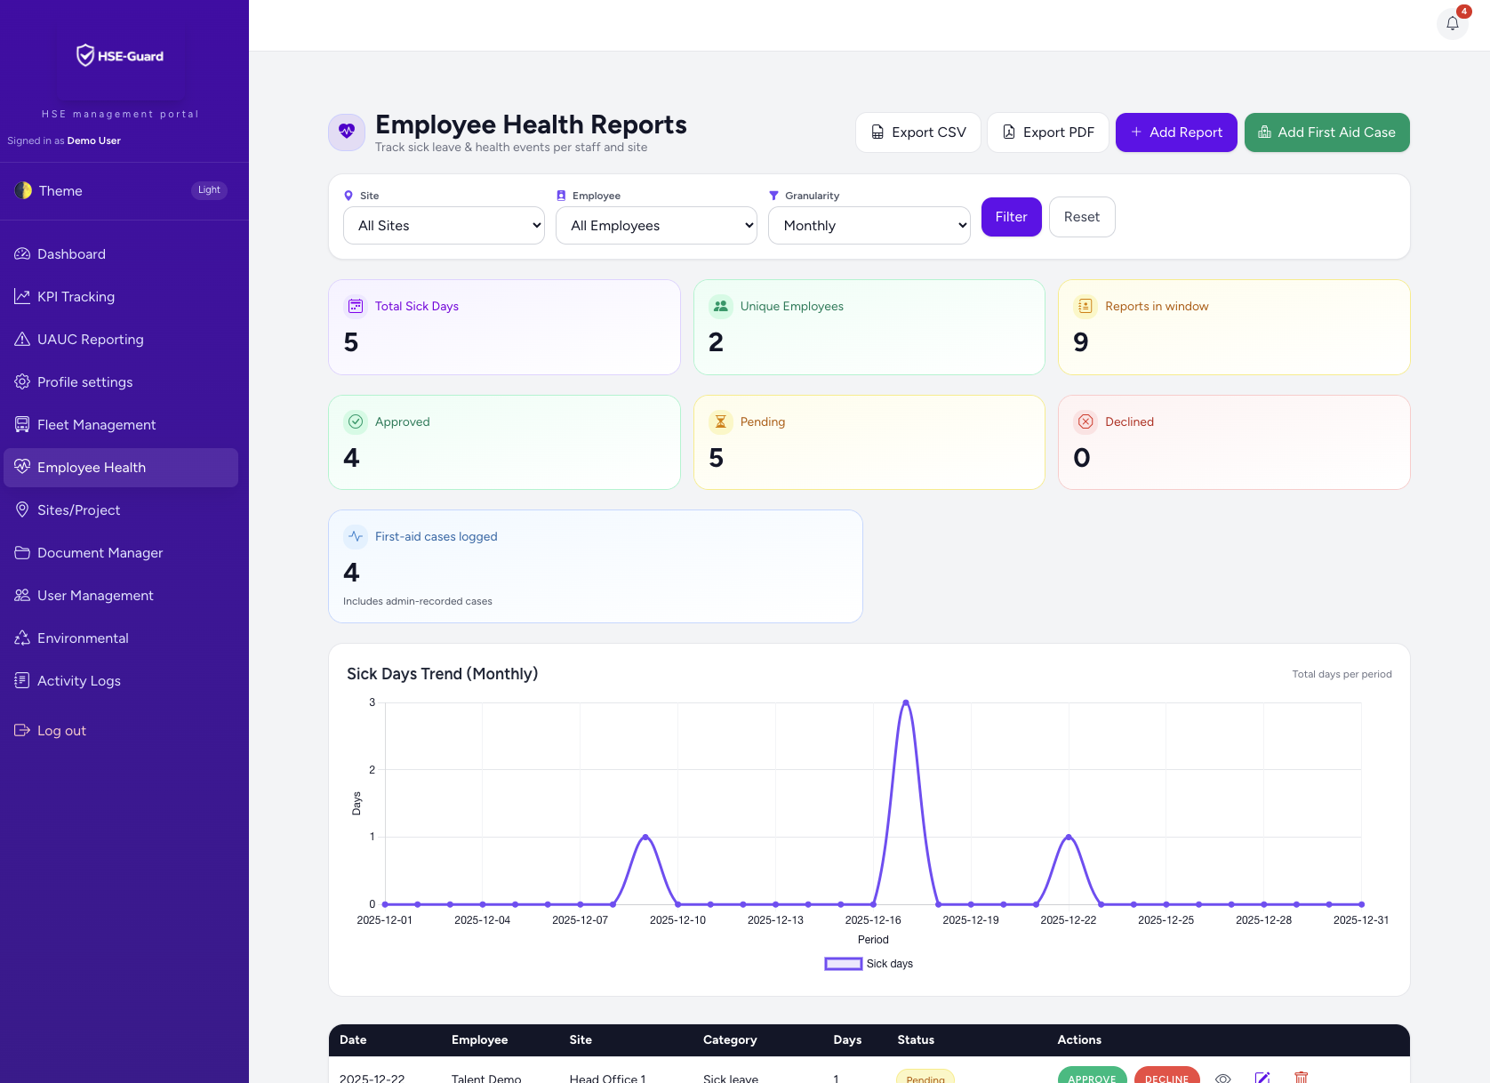Go to KPI Tracking in sidebar
The height and width of the screenshot is (1083, 1490).
(x=76, y=297)
